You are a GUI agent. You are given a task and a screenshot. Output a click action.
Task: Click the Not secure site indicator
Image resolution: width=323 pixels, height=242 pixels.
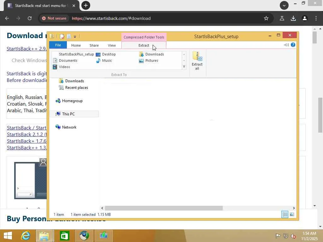pos(54,18)
